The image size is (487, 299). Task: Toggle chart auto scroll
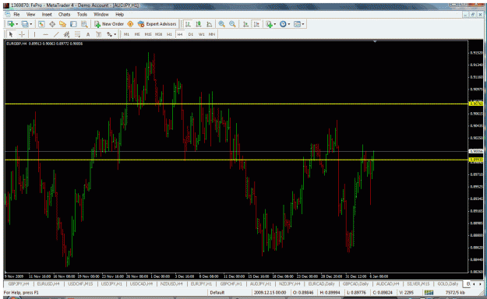click(x=245, y=24)
